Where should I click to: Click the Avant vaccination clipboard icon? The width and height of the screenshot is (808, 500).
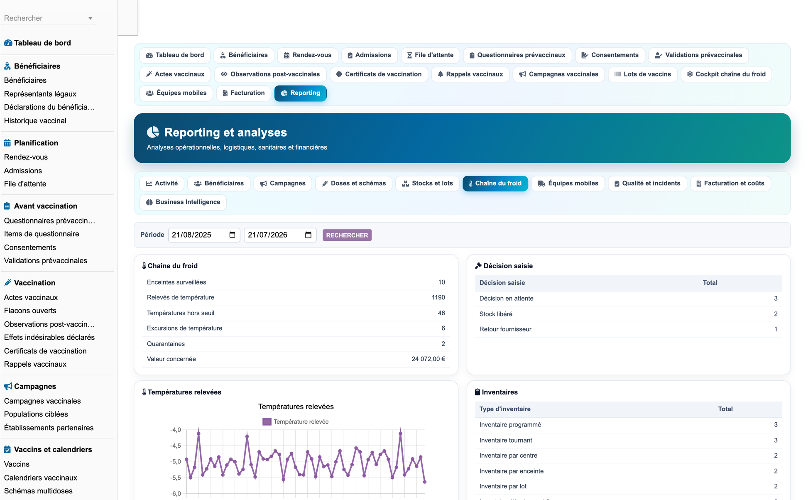pos(7,206)
